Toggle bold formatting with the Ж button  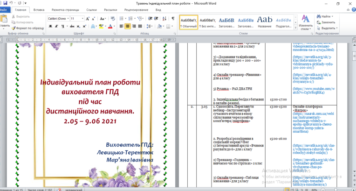point(50,27)
